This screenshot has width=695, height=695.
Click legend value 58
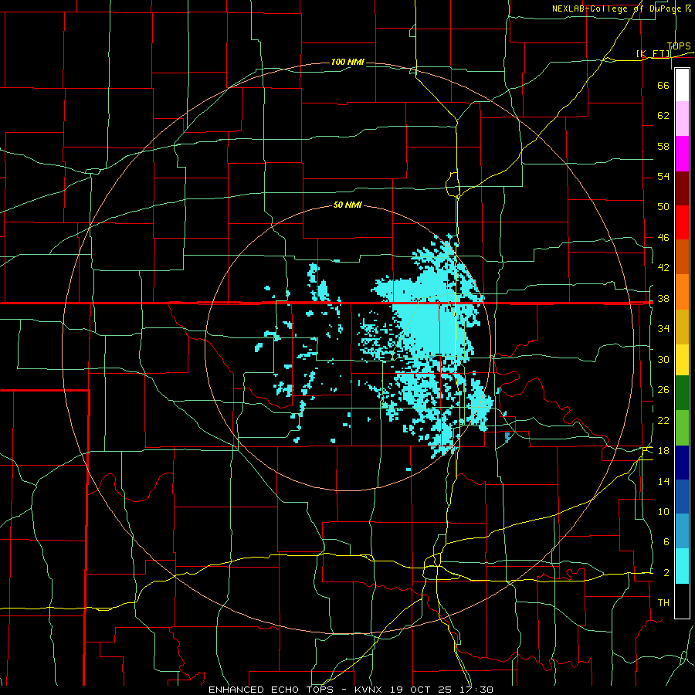coord(663,146)
